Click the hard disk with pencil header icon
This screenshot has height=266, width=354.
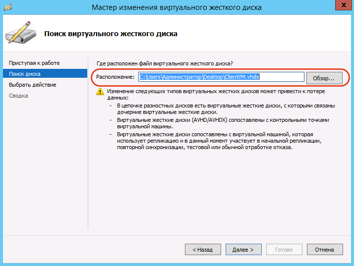point(20,33)
